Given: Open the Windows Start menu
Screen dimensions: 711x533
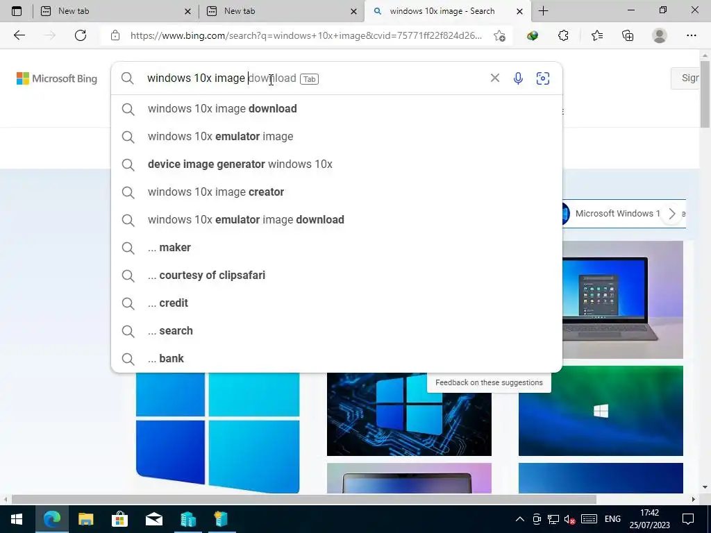Looking at the screenshot, I should (17, 519).
